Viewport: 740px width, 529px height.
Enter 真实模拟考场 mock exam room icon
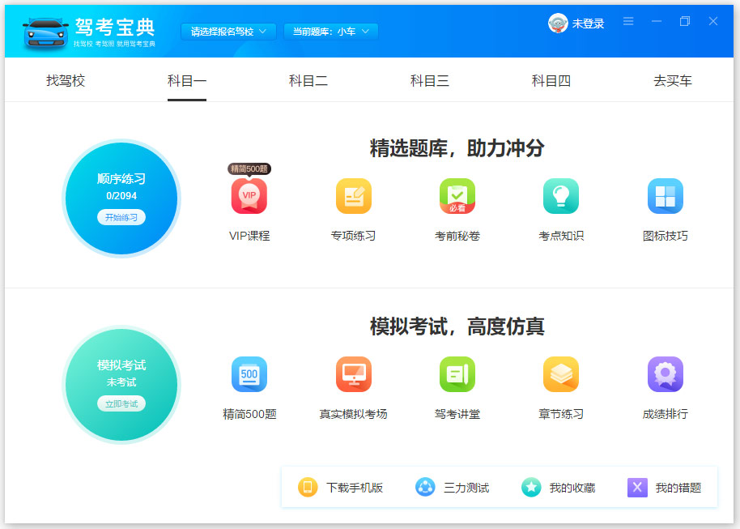[353, 374]
